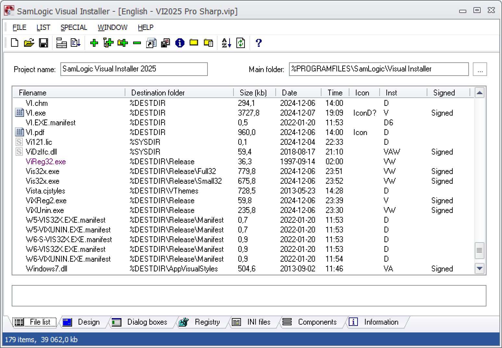Select the purple ViReg32.exe file row
Image resolution: width=502 pixels, height=348 pixels.
click(244, 161)
